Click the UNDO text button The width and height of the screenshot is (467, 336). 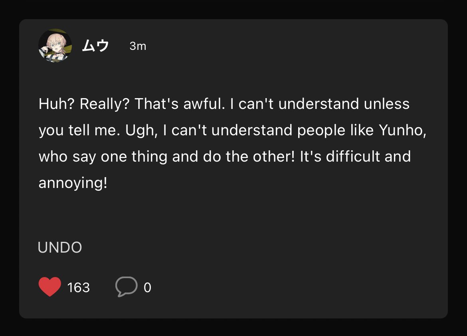tap(60, 247)
